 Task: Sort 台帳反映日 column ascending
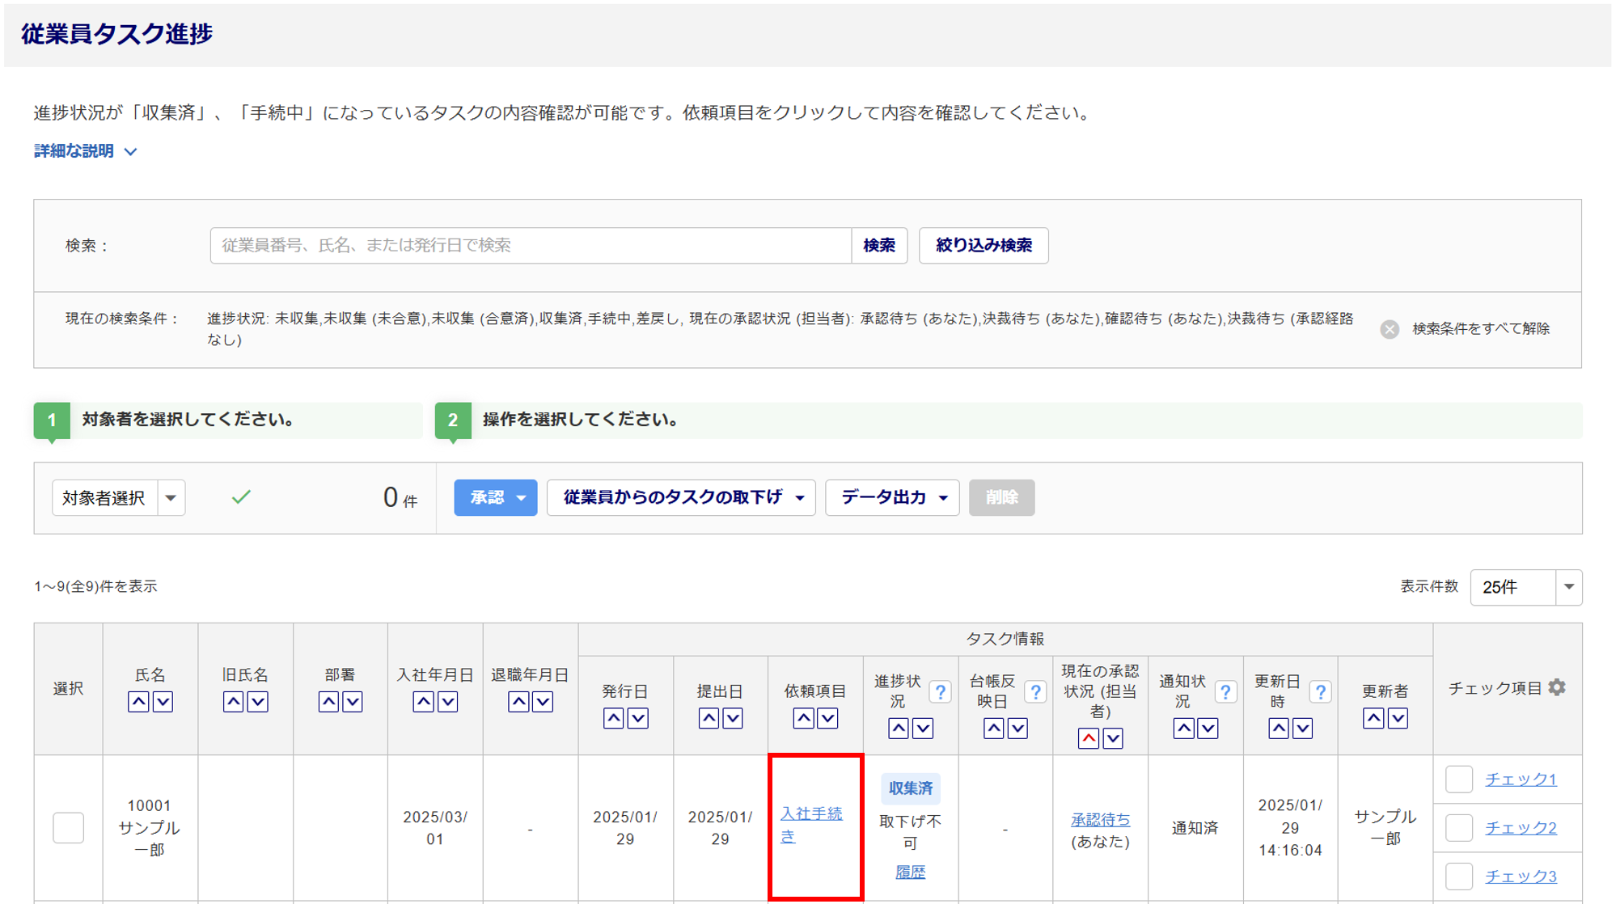click(x=993, y=729)
